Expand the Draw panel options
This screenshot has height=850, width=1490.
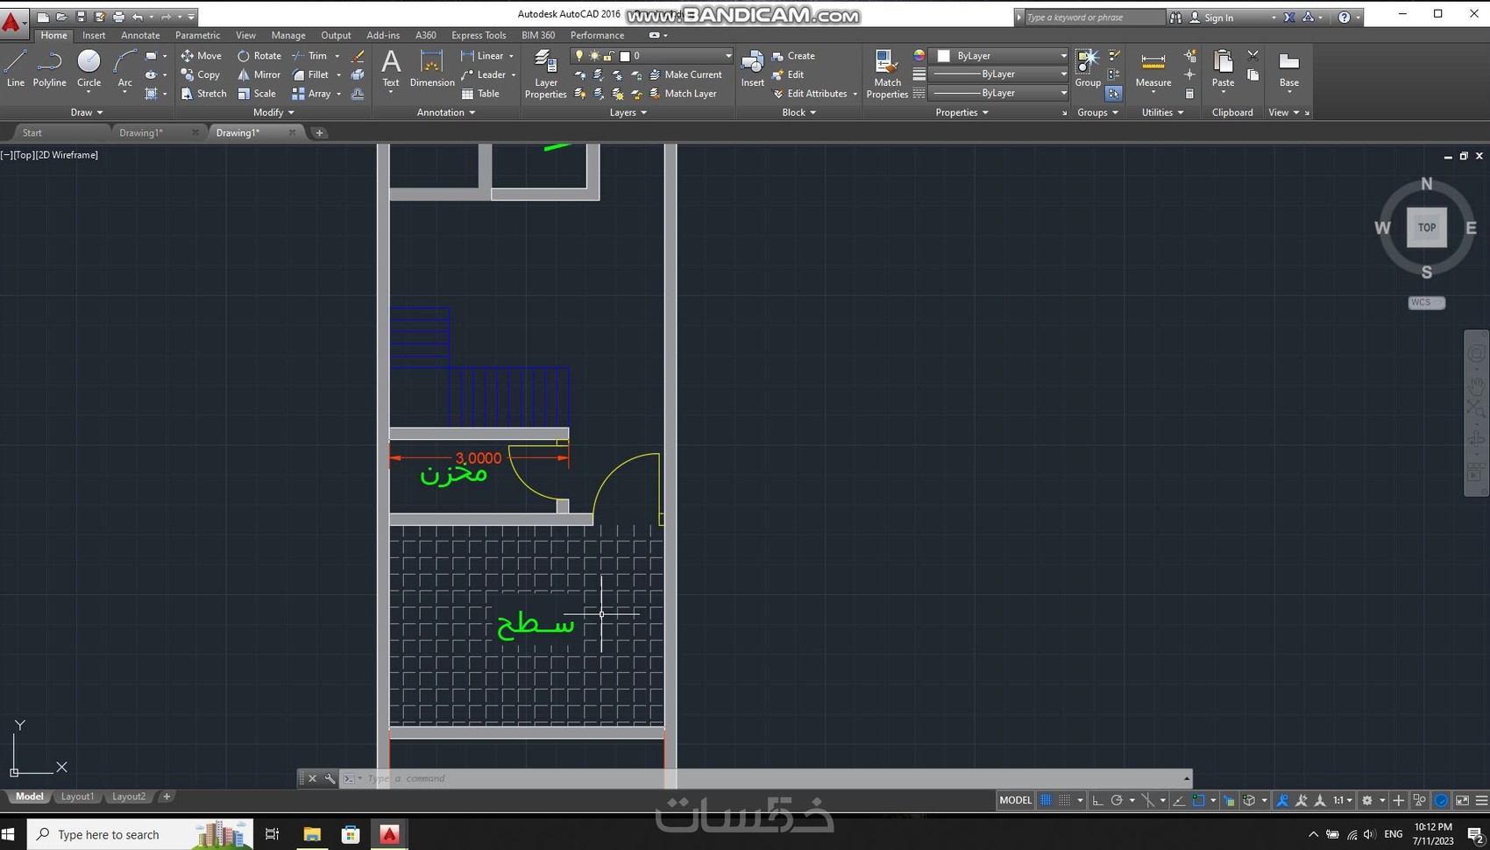87,112
